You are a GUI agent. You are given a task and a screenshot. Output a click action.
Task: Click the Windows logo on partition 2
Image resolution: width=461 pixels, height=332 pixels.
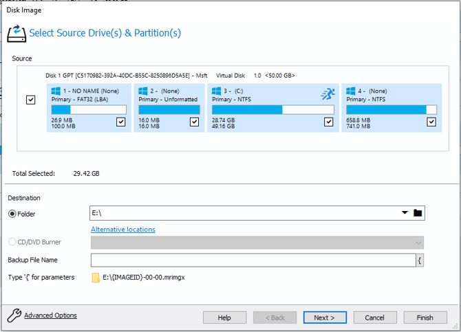[142, 91]
